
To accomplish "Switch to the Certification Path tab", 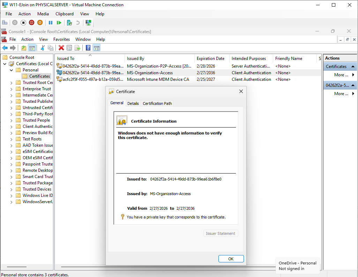I will [x=157, y=103].
